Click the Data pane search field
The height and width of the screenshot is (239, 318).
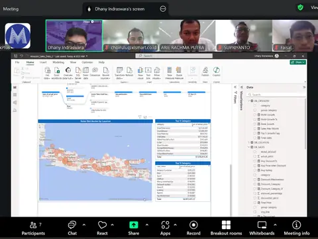click(276, 95)
